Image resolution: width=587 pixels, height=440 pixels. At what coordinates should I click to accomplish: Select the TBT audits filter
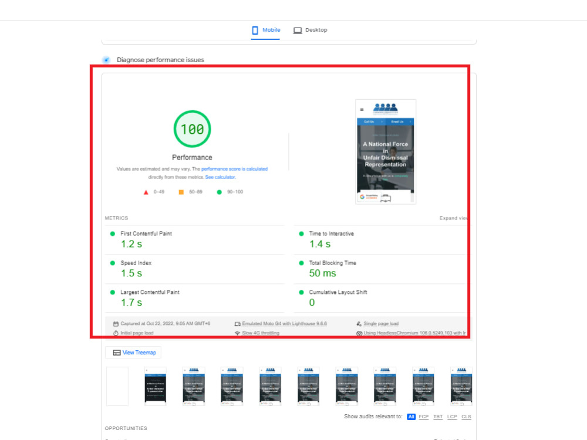[x=438, y=417]
